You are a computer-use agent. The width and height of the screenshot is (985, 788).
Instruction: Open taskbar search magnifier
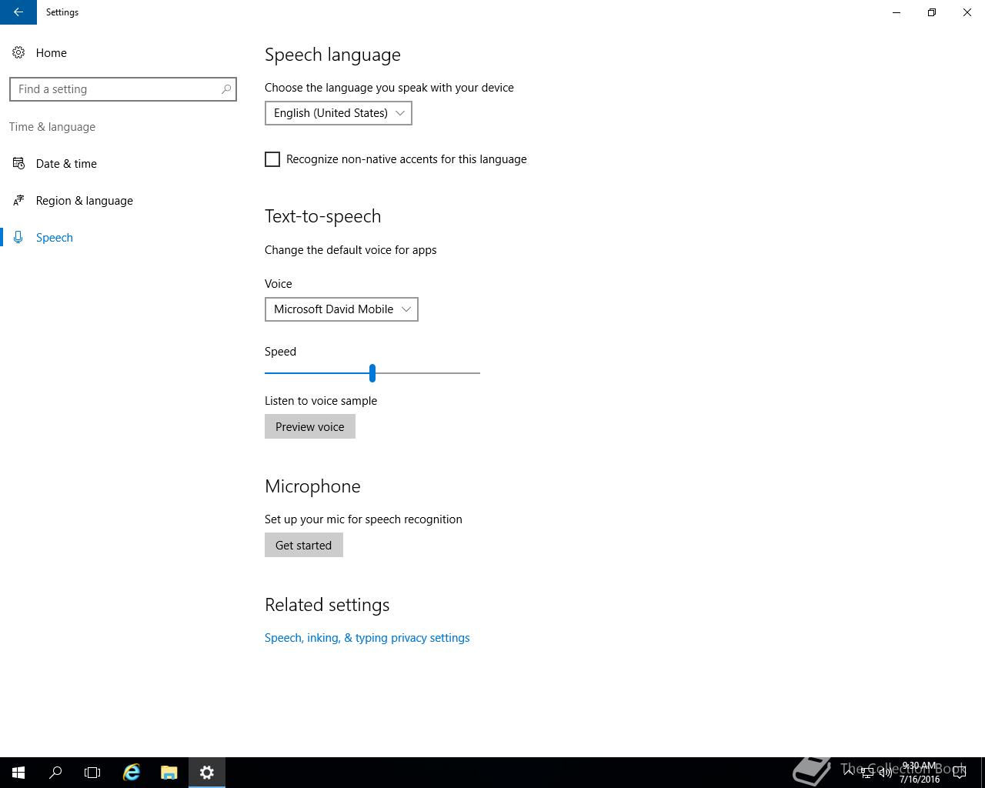(55, 773)
